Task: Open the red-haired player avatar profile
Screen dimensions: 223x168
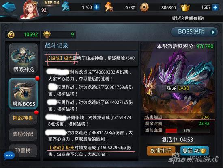Action: coord(30,10)
